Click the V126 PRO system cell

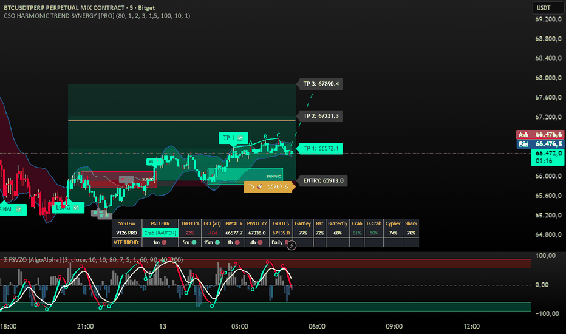[x=127, y=233]
